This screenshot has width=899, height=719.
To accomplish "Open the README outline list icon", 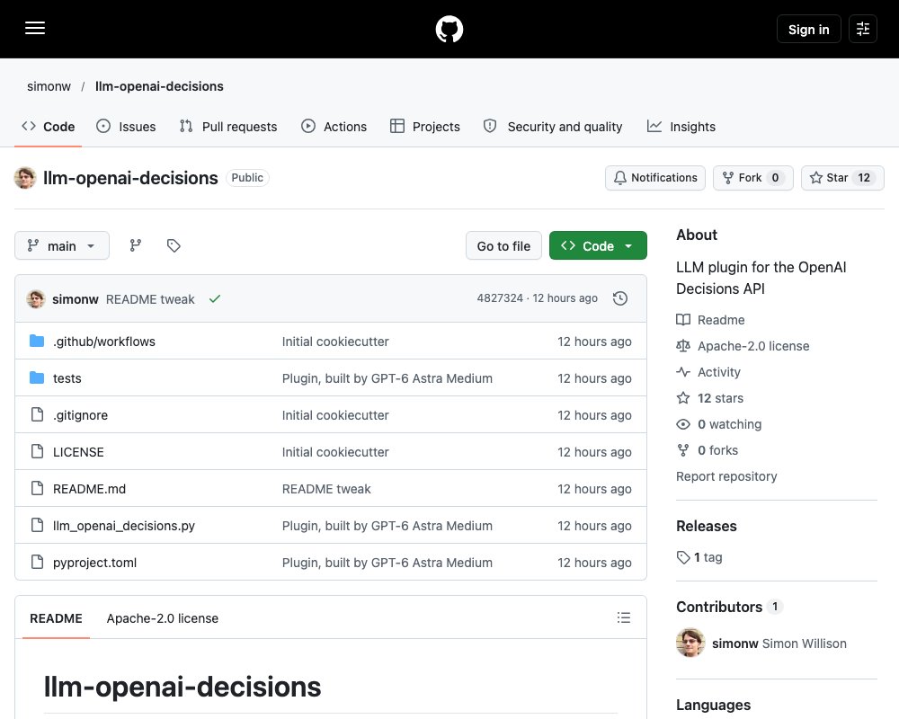I will tap(624, 617).
